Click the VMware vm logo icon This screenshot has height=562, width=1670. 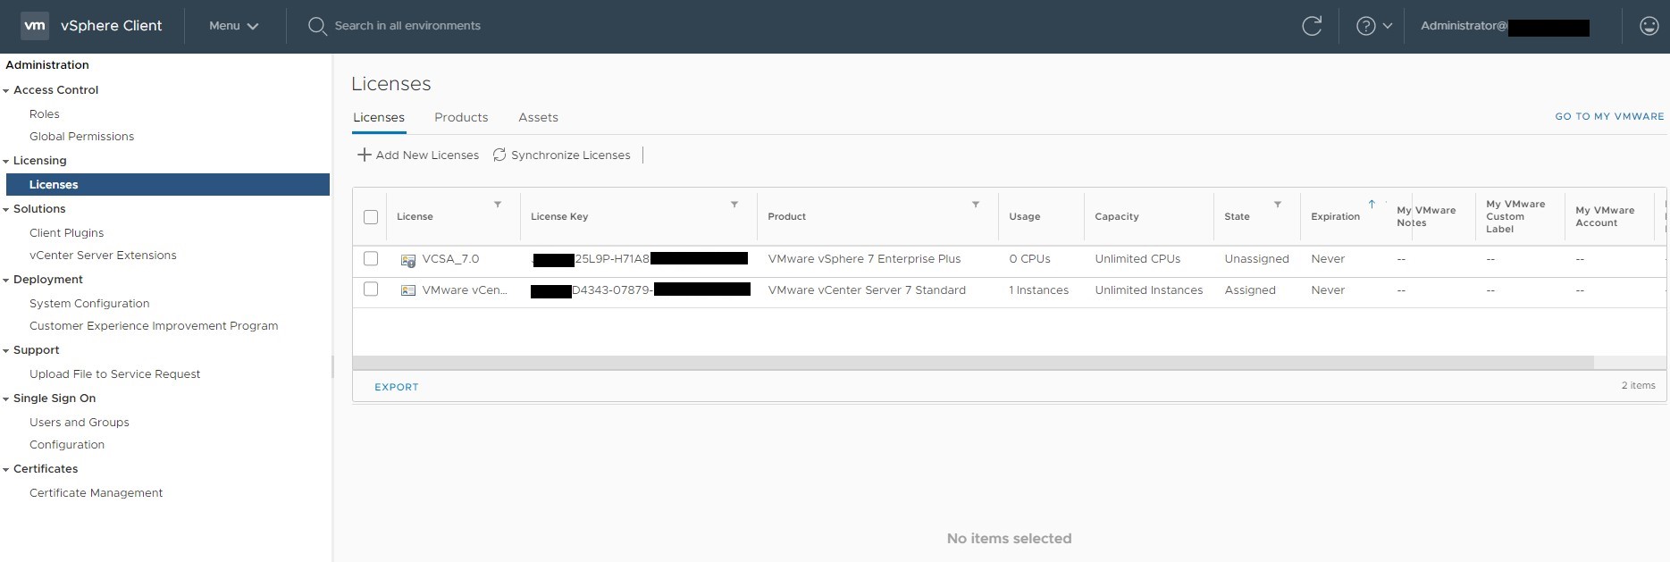[35, 26]
